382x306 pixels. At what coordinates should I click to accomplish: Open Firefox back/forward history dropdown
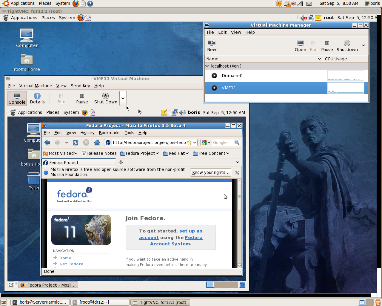[x=66, y=143]
